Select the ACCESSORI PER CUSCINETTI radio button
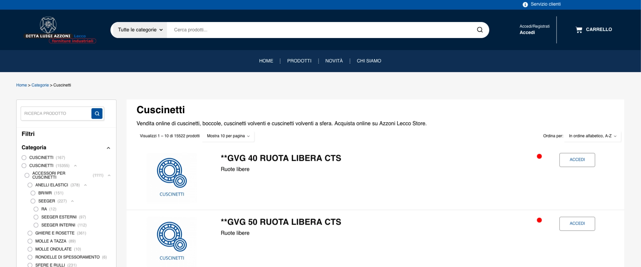The width and height of the screenshot is (641, 267). [27, 175]
